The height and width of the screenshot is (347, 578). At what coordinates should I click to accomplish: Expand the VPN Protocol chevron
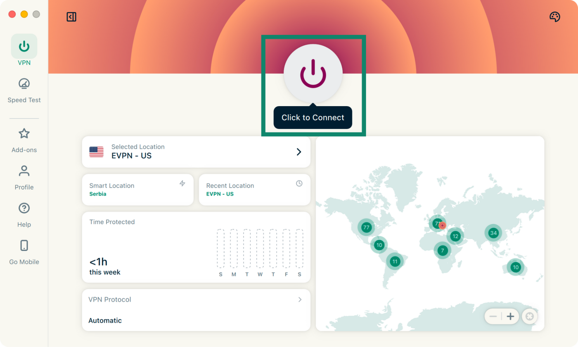(x=300, y=299)
